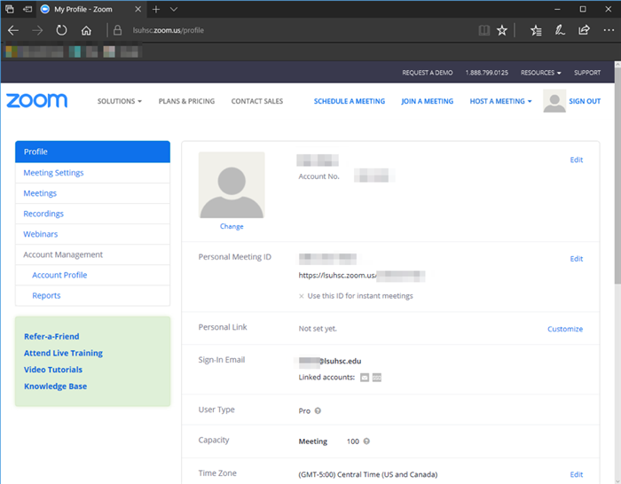Click the Zoom logo

(36, 100)
